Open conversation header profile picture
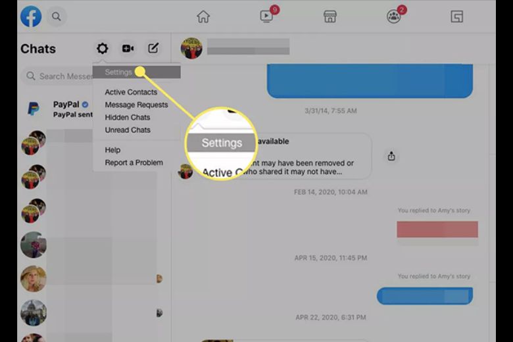Viewport: 513px width, 342px height. click(191, 48)
